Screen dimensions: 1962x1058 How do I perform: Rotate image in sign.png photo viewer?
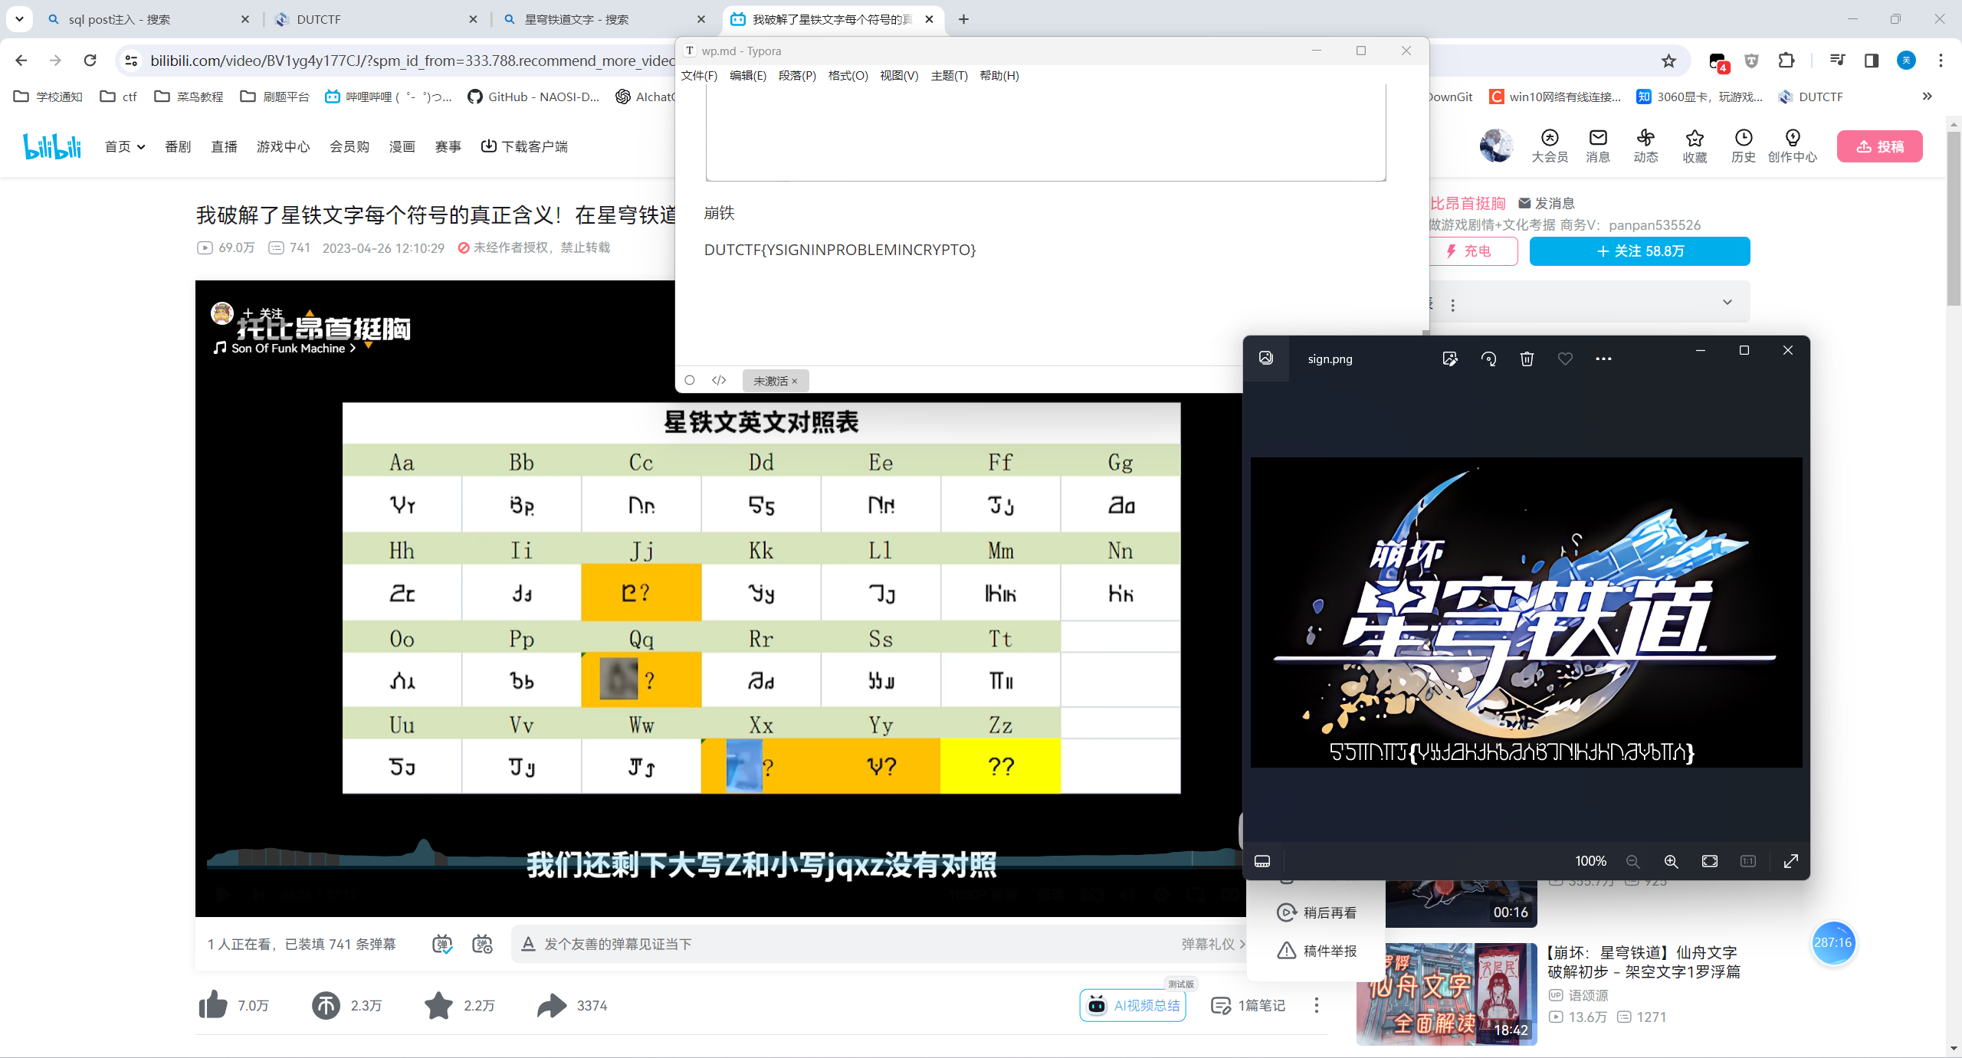click(x=1488, y=359)
